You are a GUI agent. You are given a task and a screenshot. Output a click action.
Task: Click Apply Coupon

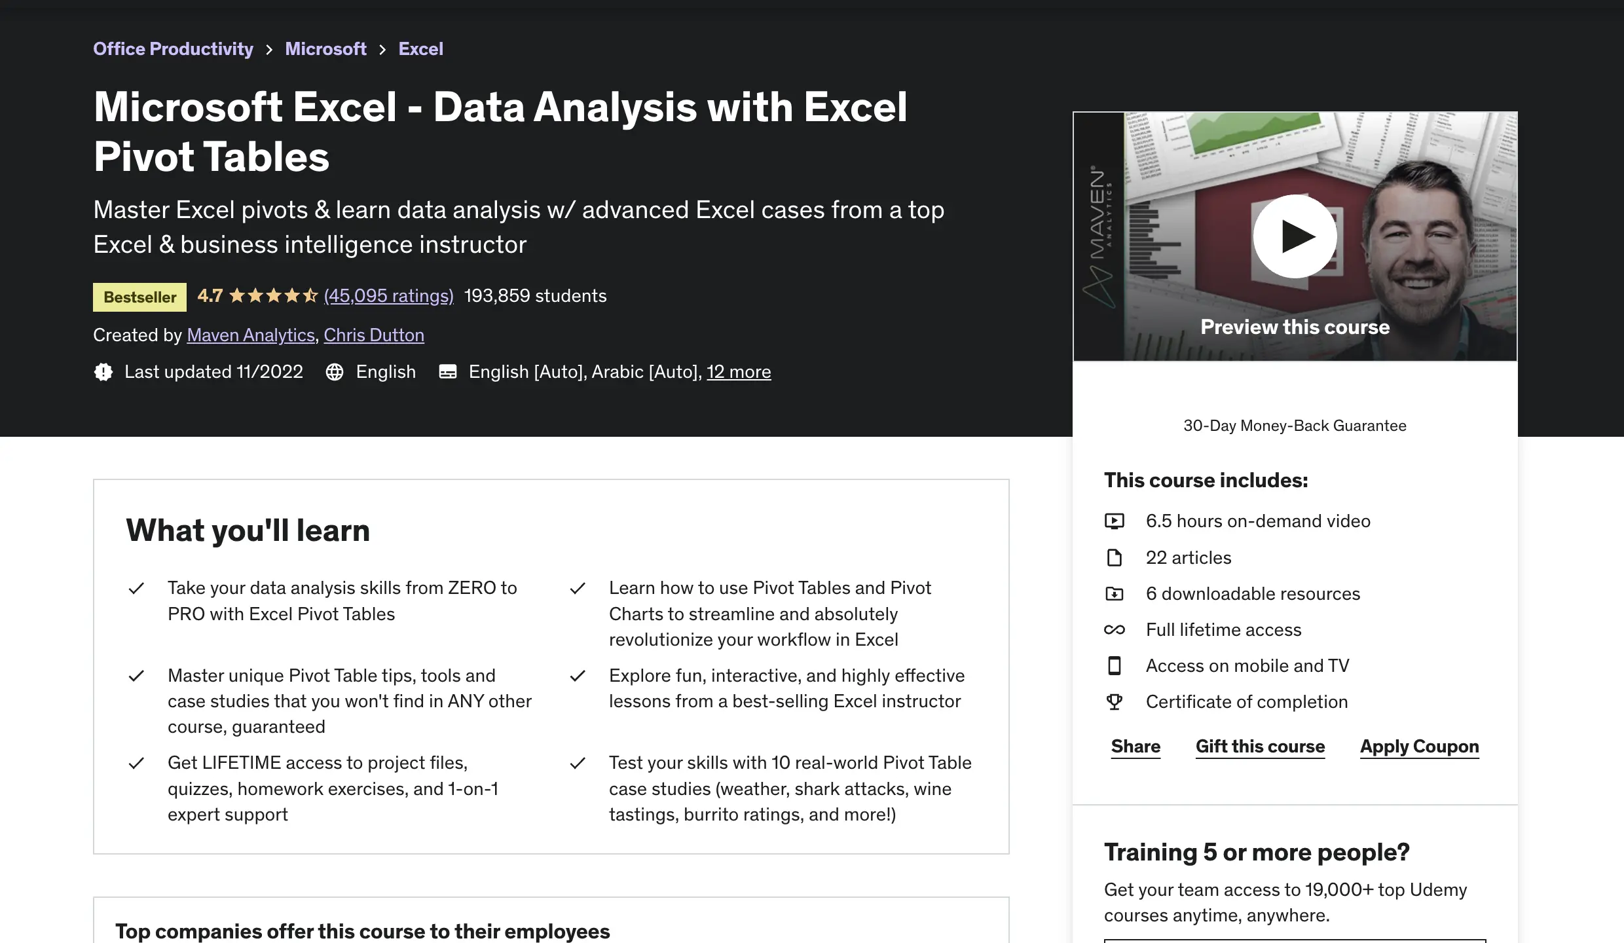point(1419,747)
